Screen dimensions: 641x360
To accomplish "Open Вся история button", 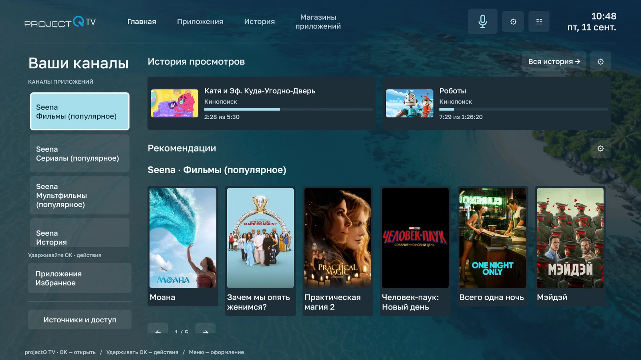I will 554,62.
